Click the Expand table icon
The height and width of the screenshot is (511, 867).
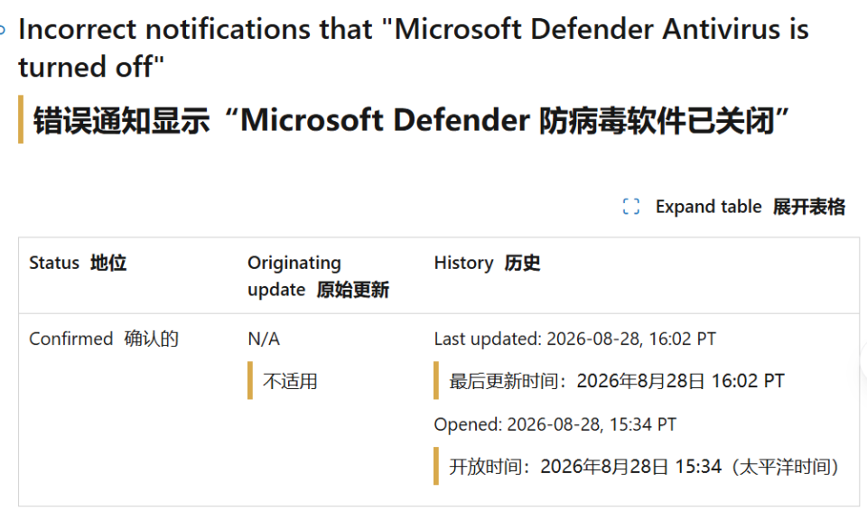click(x=631, y=206)
